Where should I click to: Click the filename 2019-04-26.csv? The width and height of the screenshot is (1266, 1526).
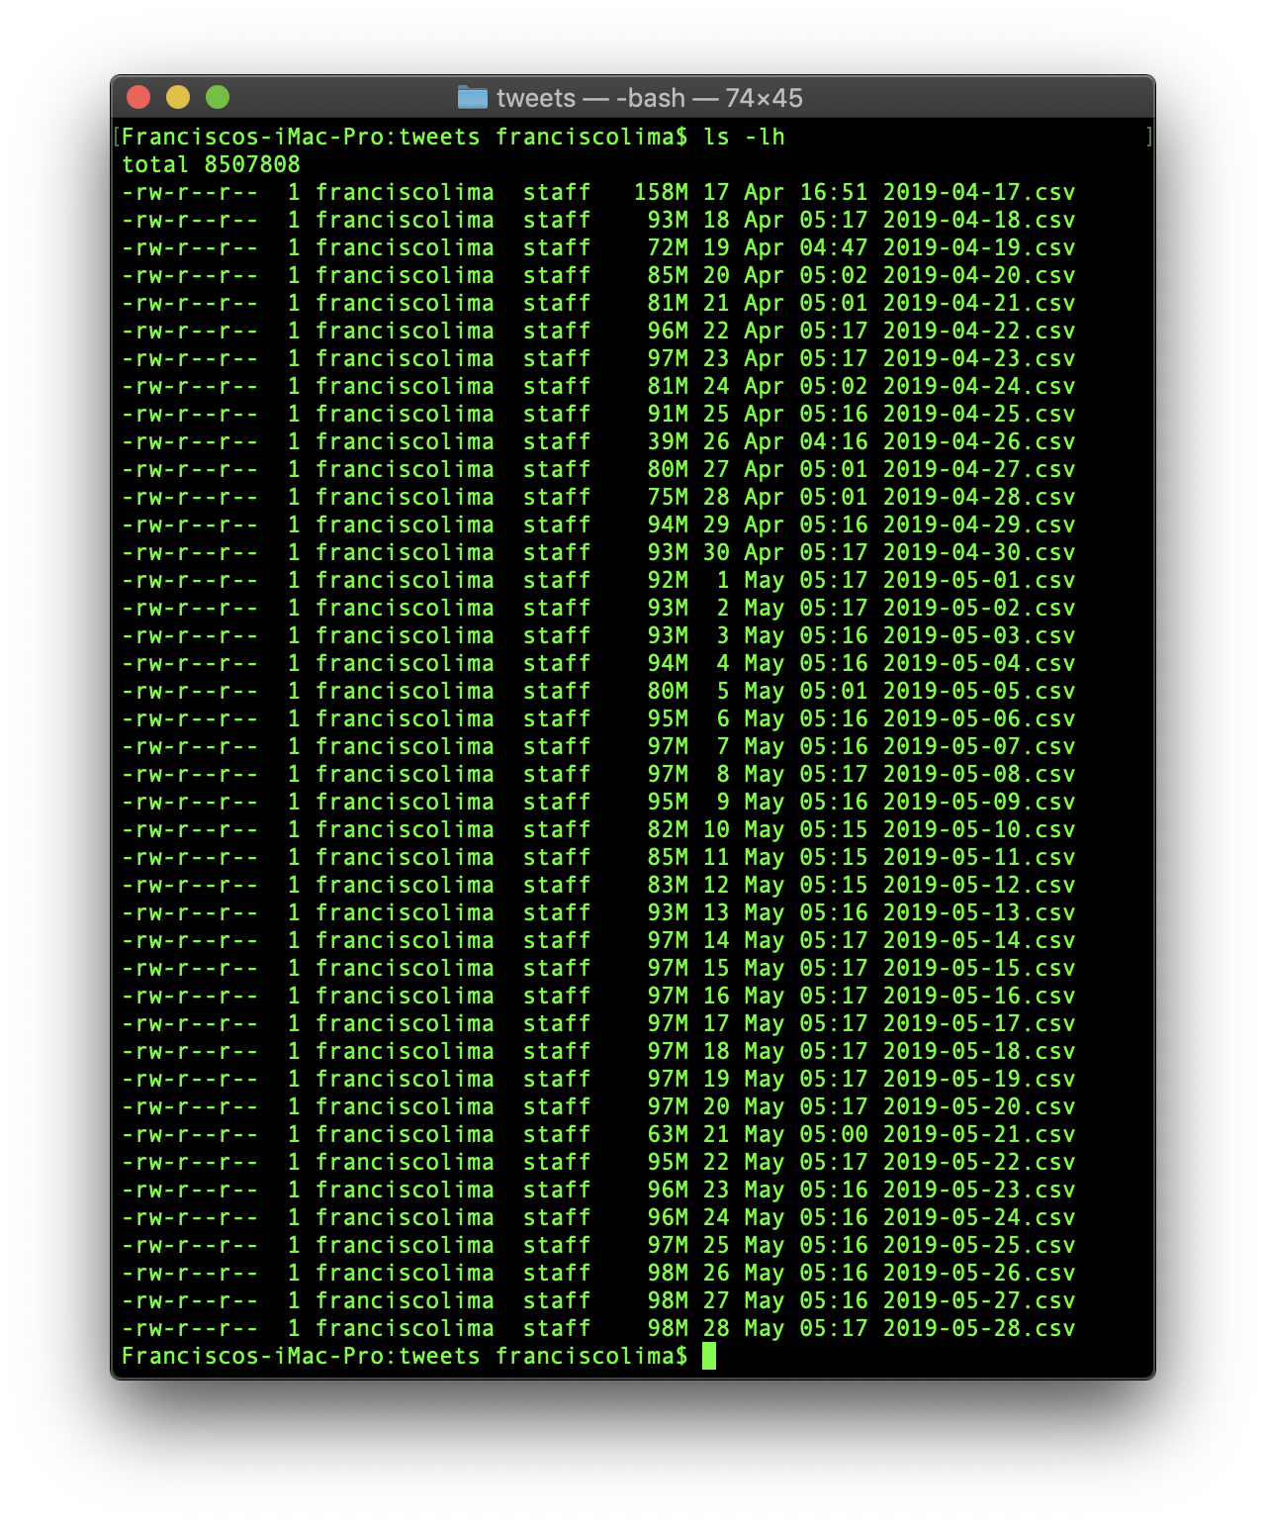[x=978, y=441]
